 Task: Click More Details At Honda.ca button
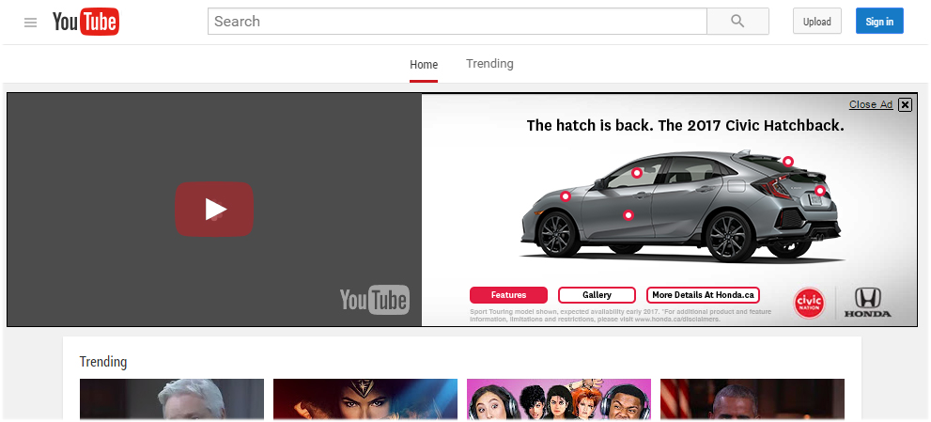click(x=703, y=295)
